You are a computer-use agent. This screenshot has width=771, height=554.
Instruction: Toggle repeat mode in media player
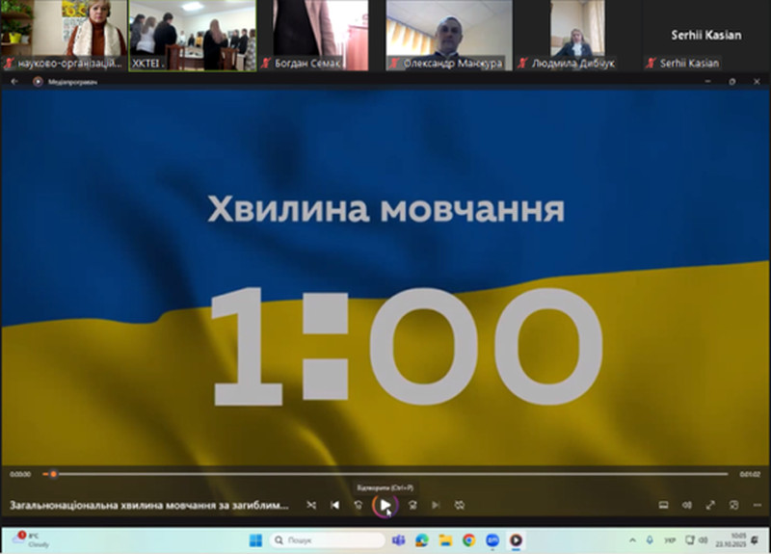tap(460, 505)
